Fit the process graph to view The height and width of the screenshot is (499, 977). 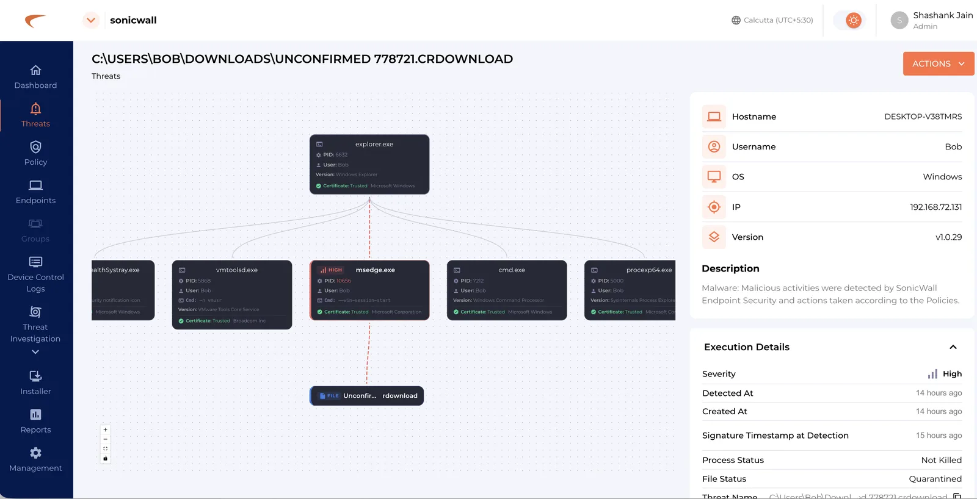pos(105,448)
